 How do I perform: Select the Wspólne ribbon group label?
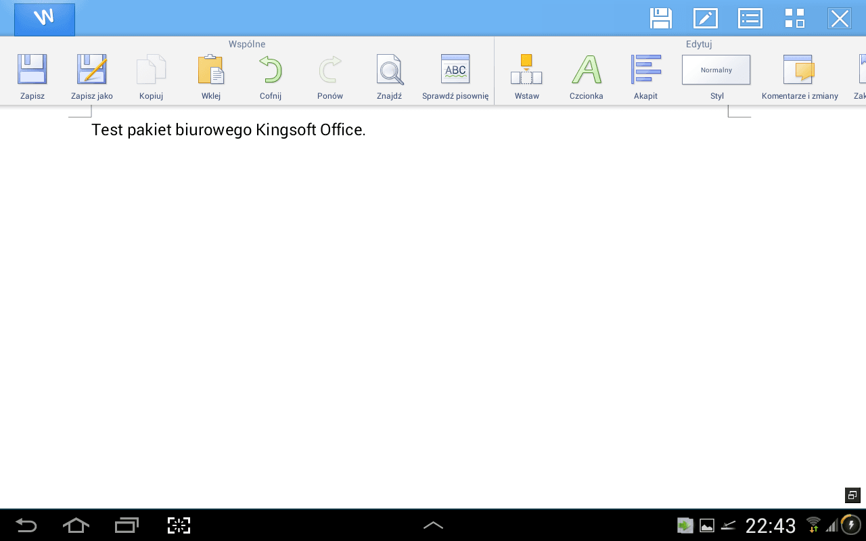pyautogui.click(x=247, y=44)
